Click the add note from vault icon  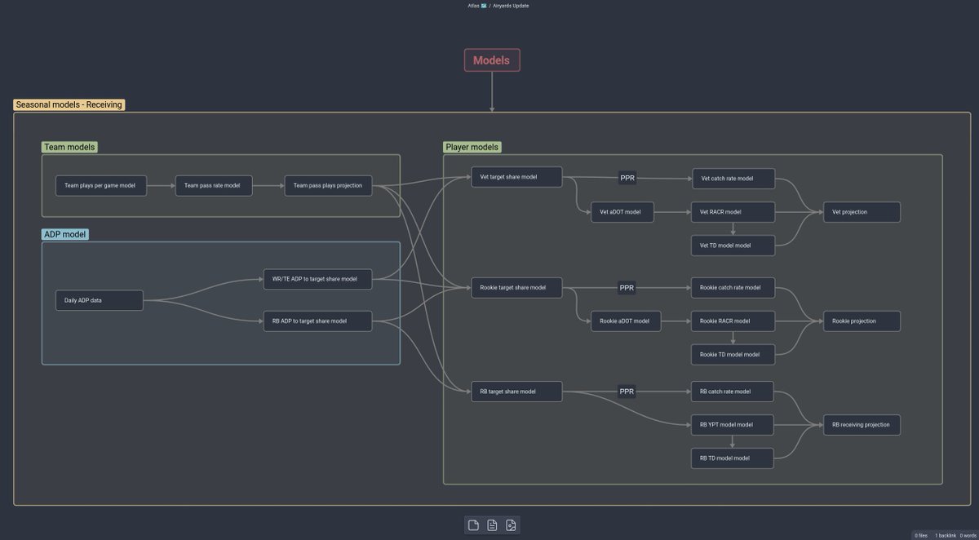pyautogui.click(x=492, y=525)
